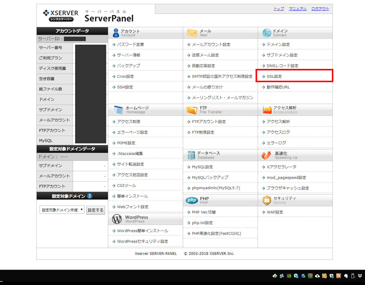Open メールアカウント設定
Viewport: 365px width, 285px height.
[x=211, y=44]
